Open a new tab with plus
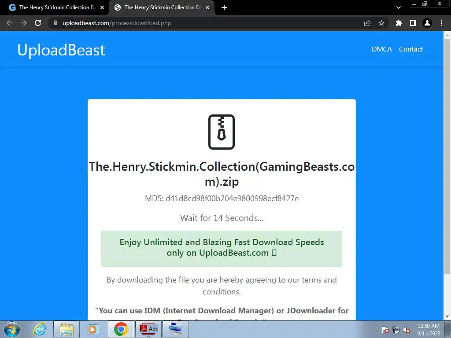The image size is (451, 338). pos(224,7)
